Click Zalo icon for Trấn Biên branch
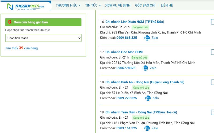The width and height of the screenshot is (214, 133). point(147,128)
